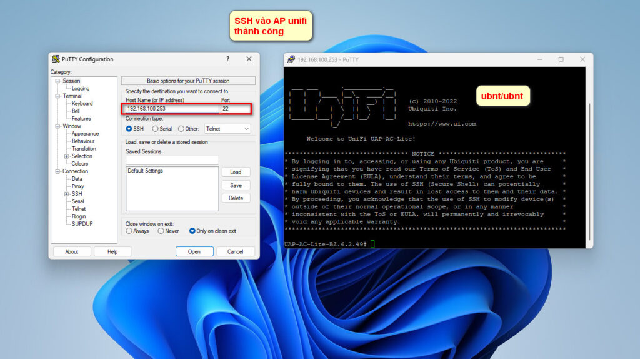Open the Telnet connection type dropdown
This screenshot has width=640, height=359.
tap(227, 129)
